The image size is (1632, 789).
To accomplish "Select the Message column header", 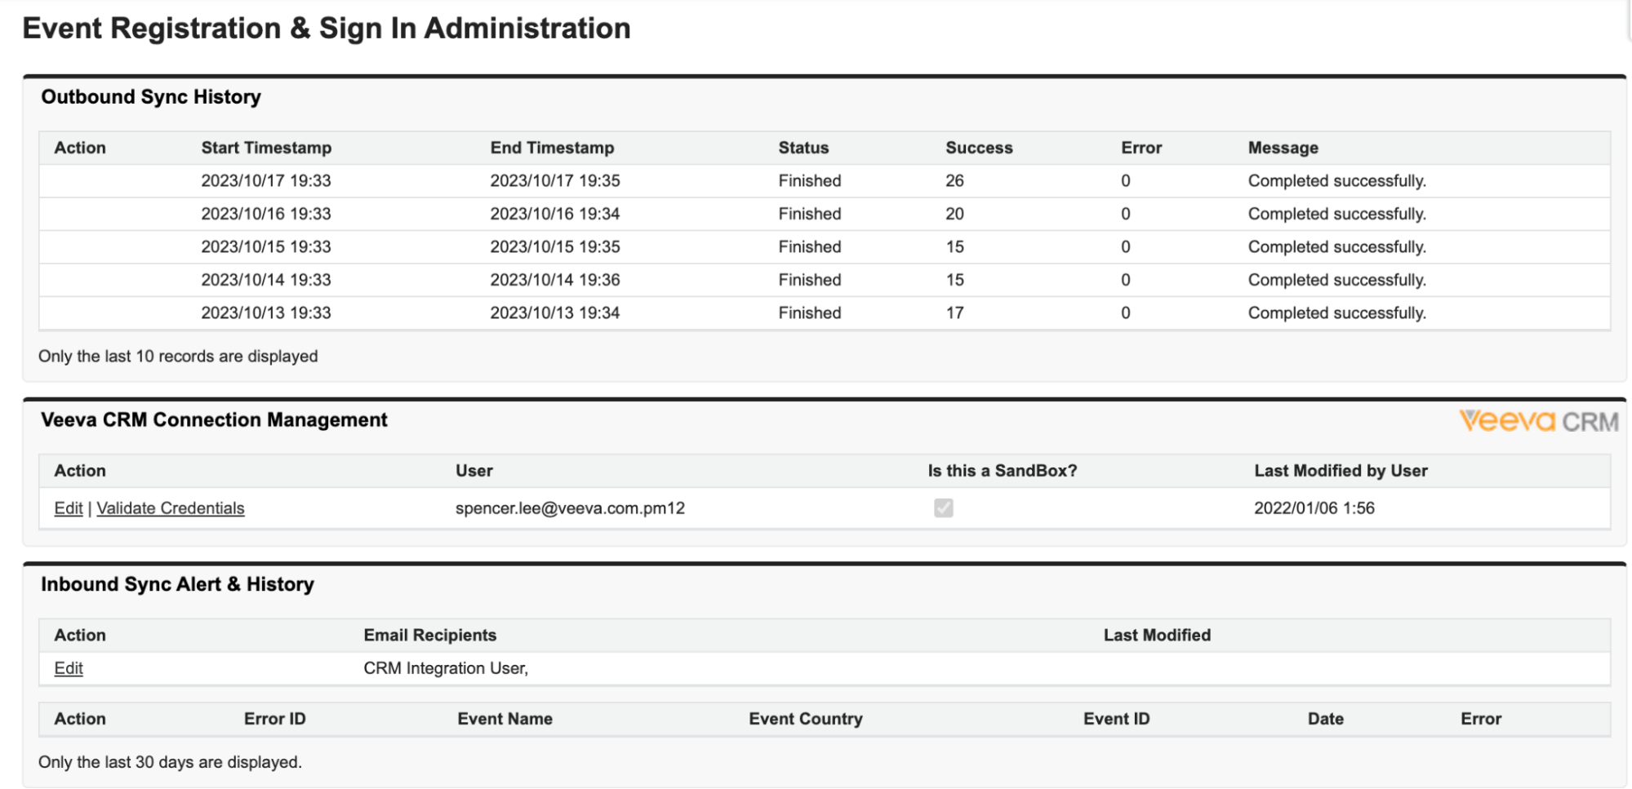I will coord(1283,148).
